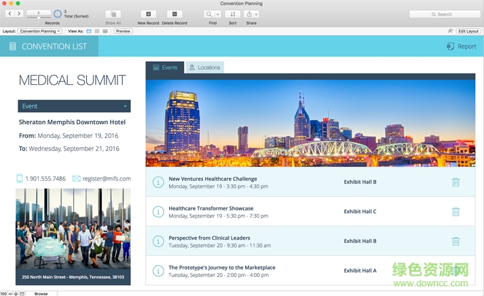Open the Convention Planning layout dropdown
The width and height of the screenshot is (484, 296).
[x=39, y=31]
